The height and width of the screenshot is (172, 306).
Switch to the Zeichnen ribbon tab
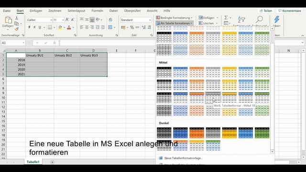(55, 11)
